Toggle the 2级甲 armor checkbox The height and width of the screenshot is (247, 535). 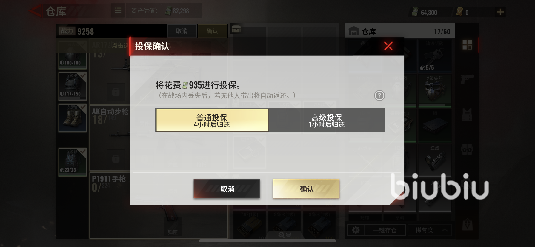83,76
